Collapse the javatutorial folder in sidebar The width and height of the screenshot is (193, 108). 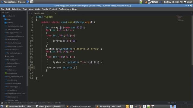coord(9,16)
